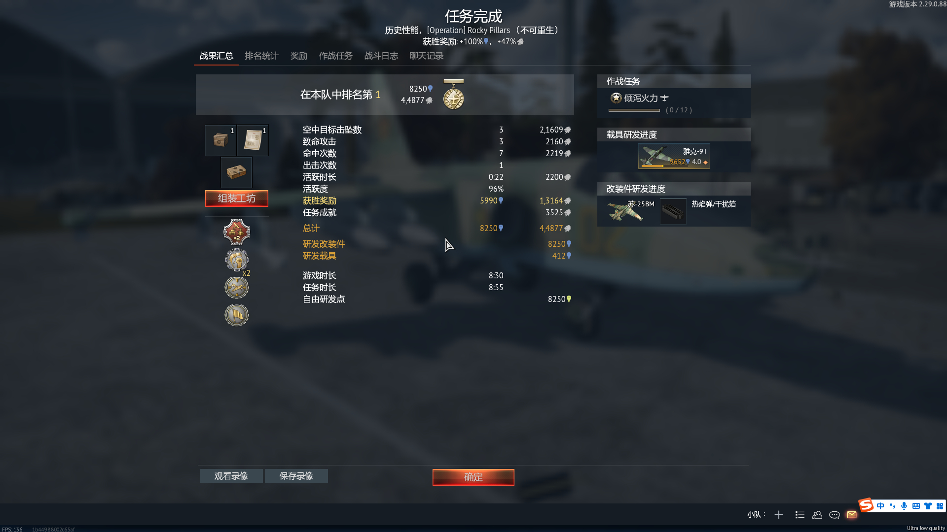Switch to the 战斗日志 tab
This screenshot has width=947, height=532.
[x=381, y=56]
